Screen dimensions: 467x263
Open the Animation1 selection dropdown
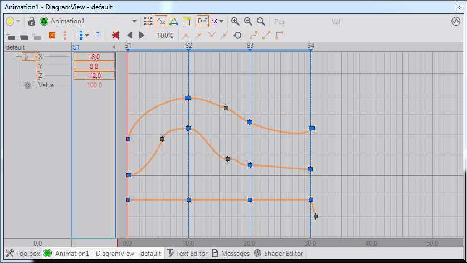134,21
